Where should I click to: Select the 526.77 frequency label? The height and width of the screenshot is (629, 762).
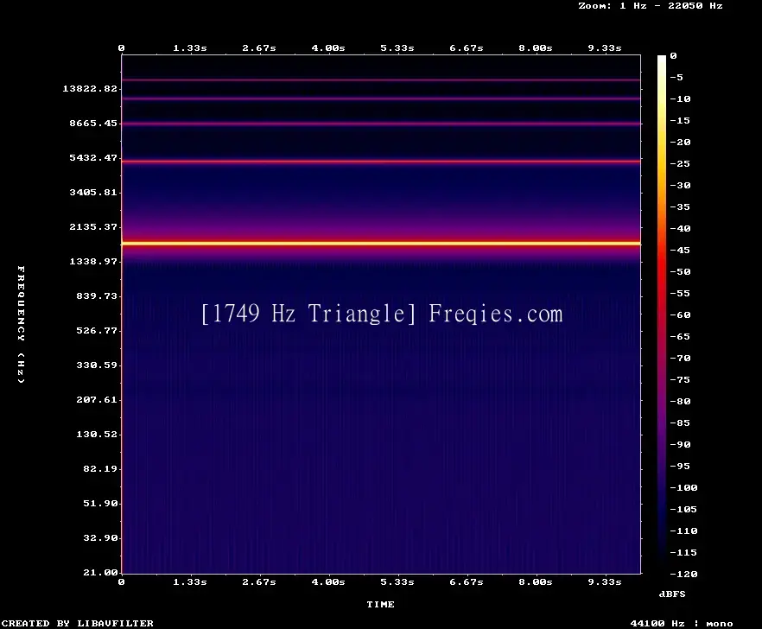97,331
